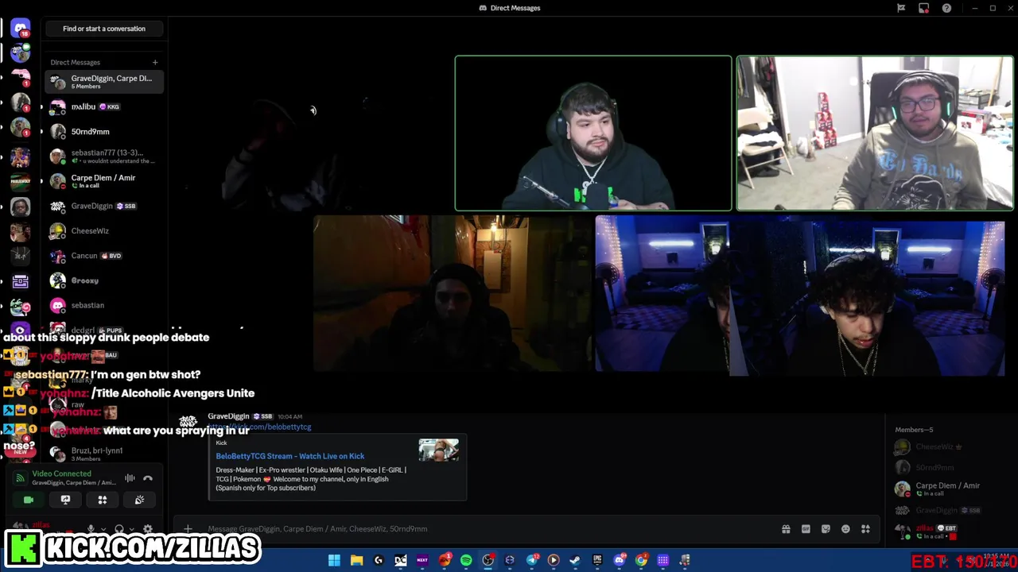Expand microphone input options arrow
This screenshot has width=1018, height=572.
pyautogui.click(x=103, y=529)
